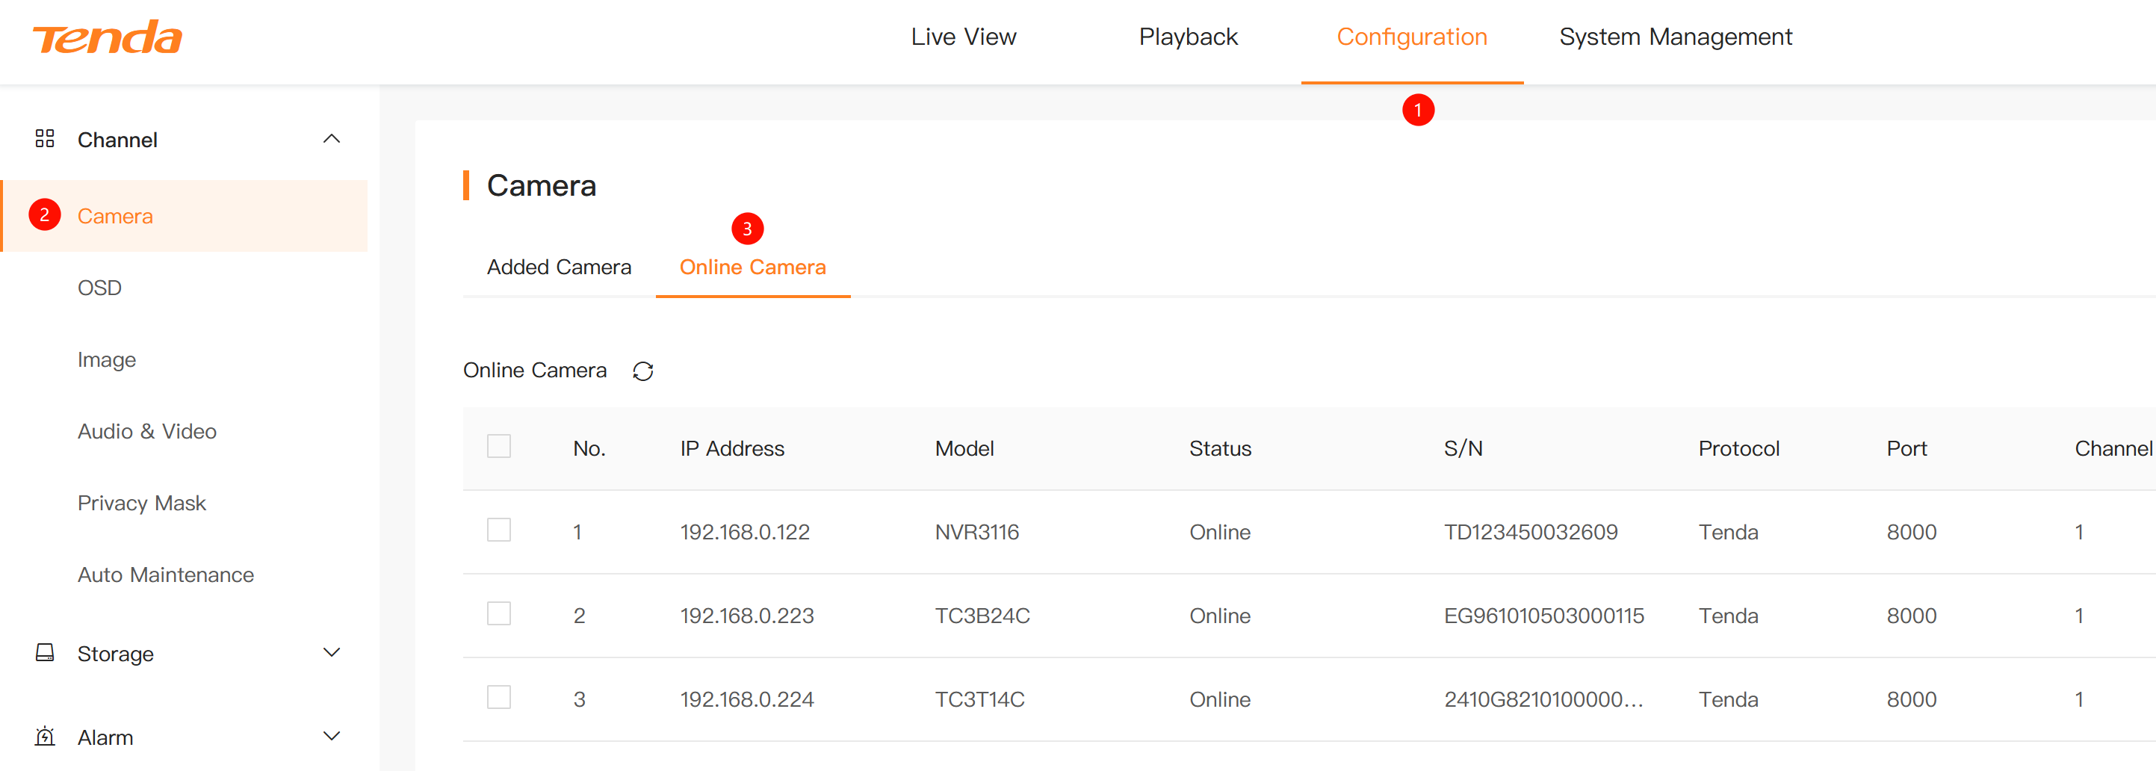Tick the checkbox for TC3B24C camera

pyautogui.click(x=499, y=613)
